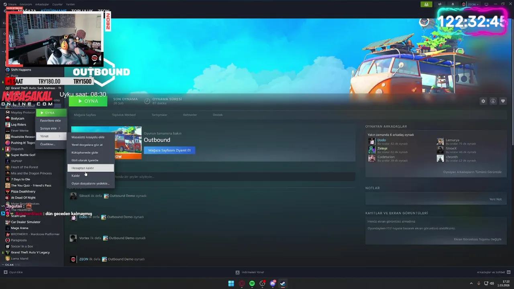Select Luna Island in library list
Screen dimensions: 514x289
[20, 258]
